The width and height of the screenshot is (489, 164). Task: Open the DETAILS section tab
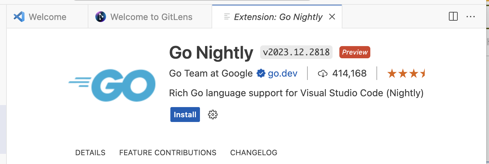point(90,152)
